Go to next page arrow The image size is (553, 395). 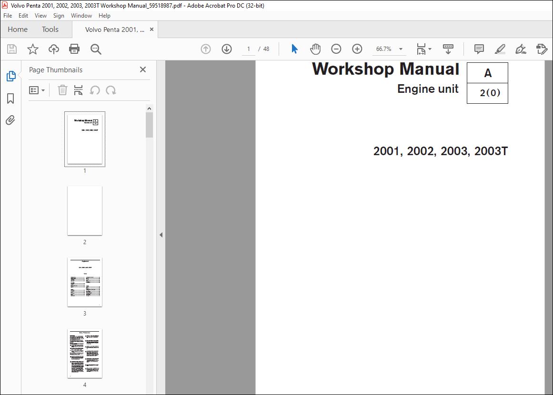pos(227,49)
